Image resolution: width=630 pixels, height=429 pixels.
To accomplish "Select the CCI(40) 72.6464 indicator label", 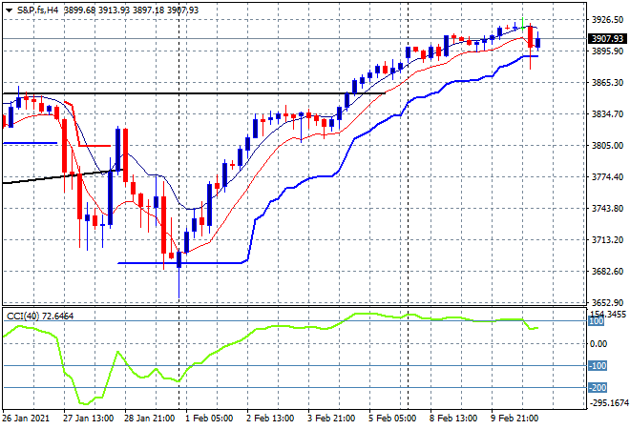I will click(x=40, y=317).
